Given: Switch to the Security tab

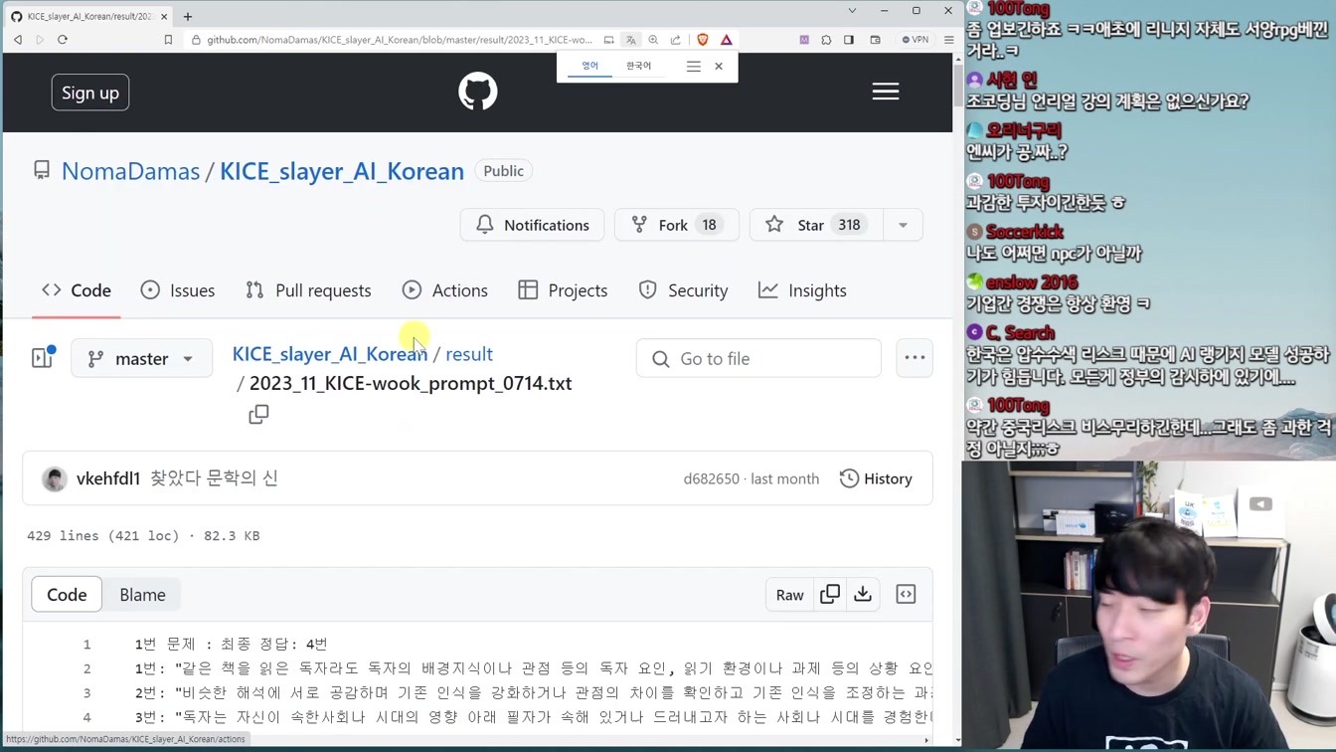Looking at the screenshot, I should (x=683, y=290).
